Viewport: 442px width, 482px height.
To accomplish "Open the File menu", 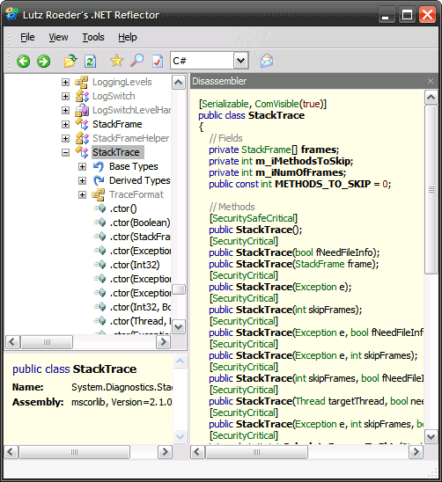I will pos(27,37).
